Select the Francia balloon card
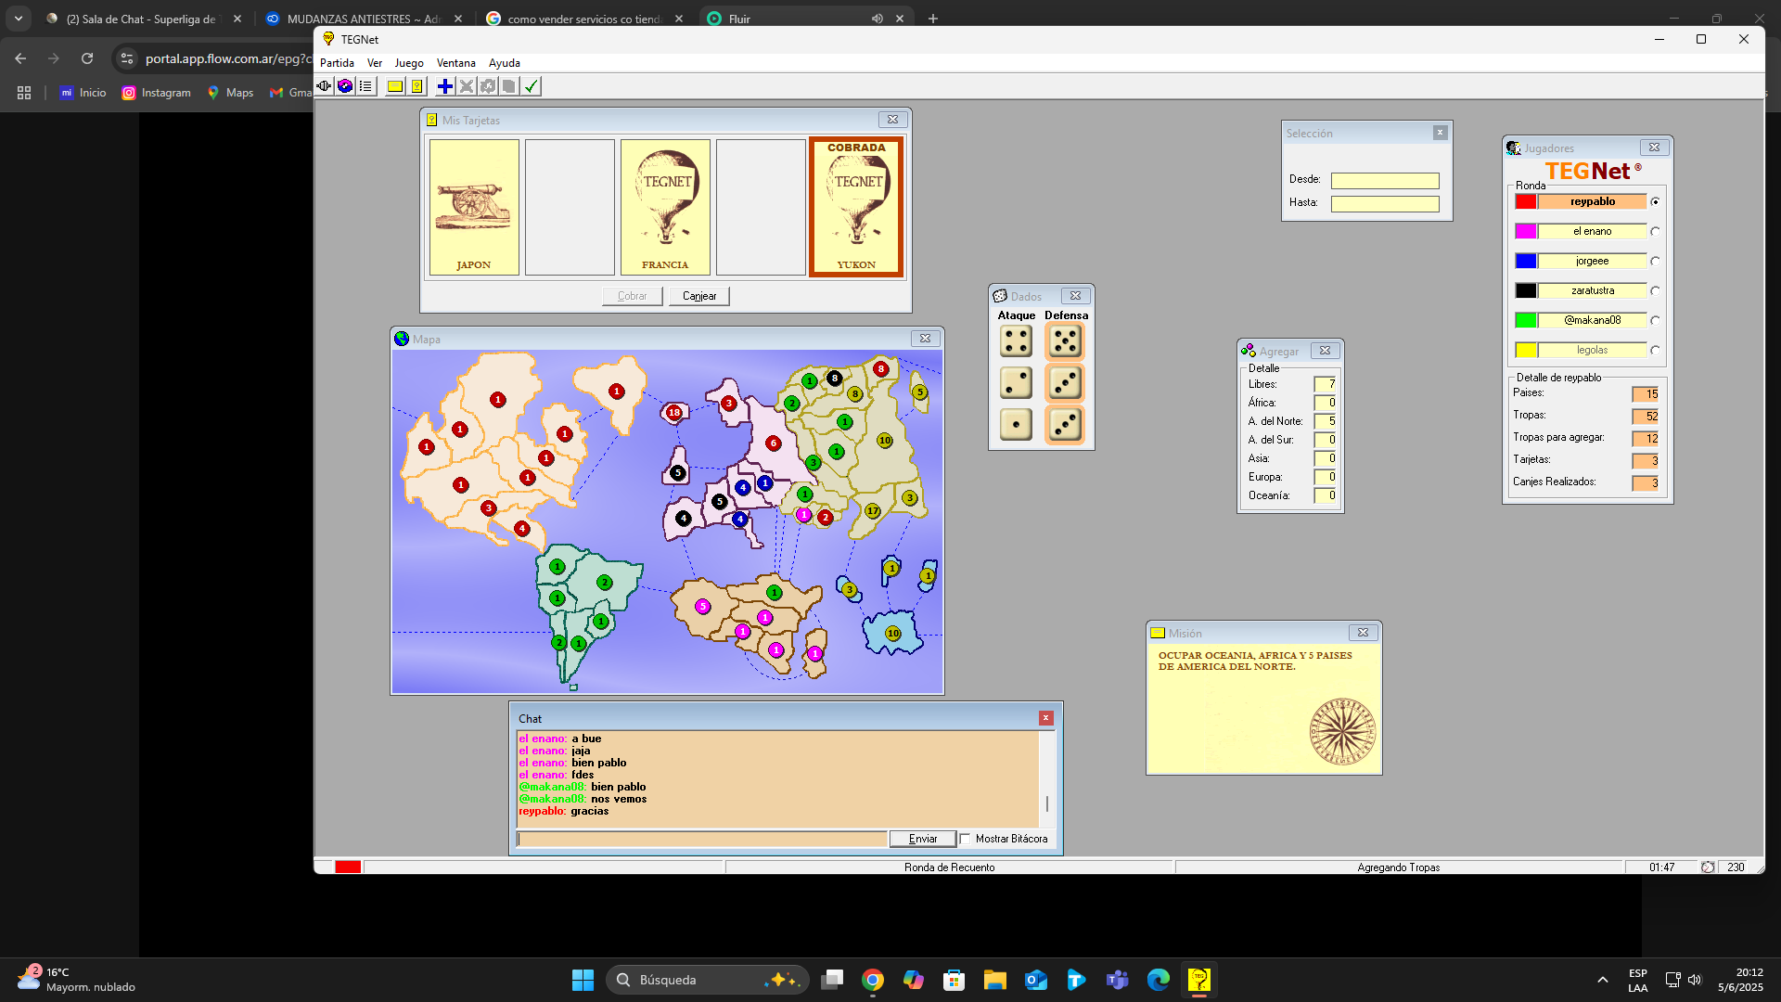Viewport: 1781px width, 1002px height. point(665,207)
